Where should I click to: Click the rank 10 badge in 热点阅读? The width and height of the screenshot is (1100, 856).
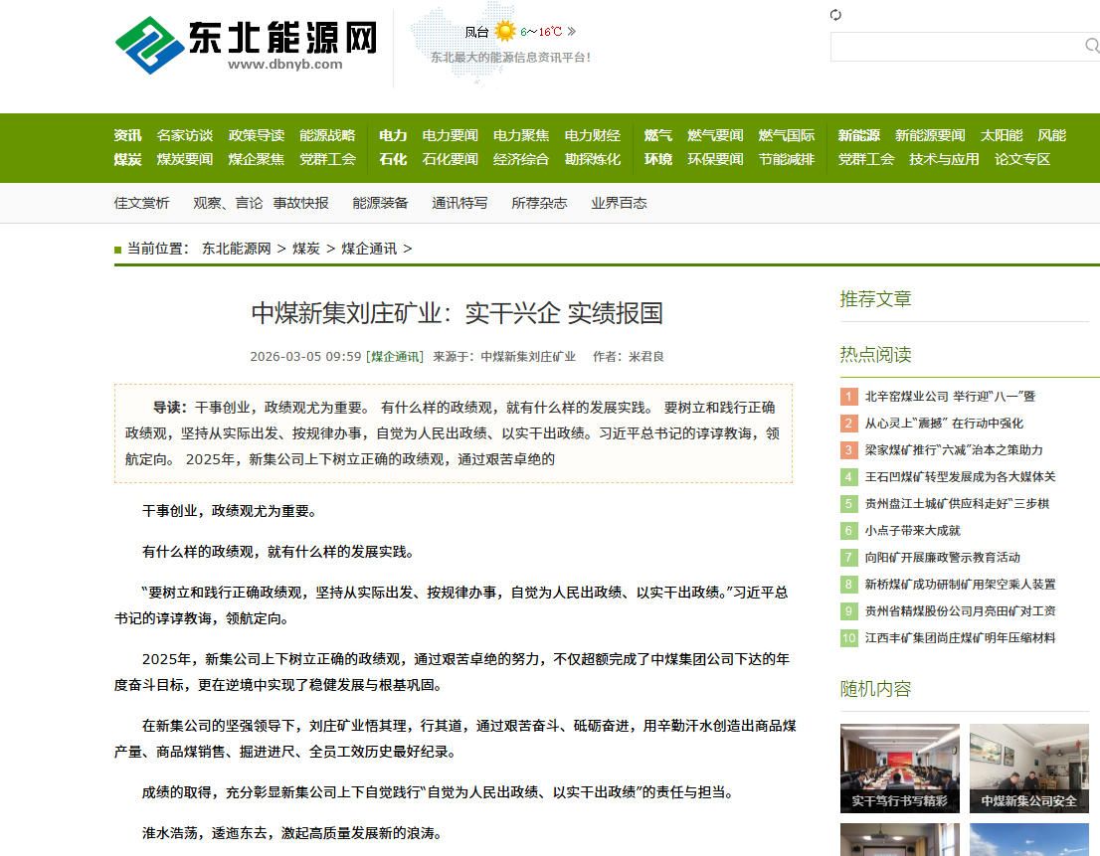coord(848,638)
